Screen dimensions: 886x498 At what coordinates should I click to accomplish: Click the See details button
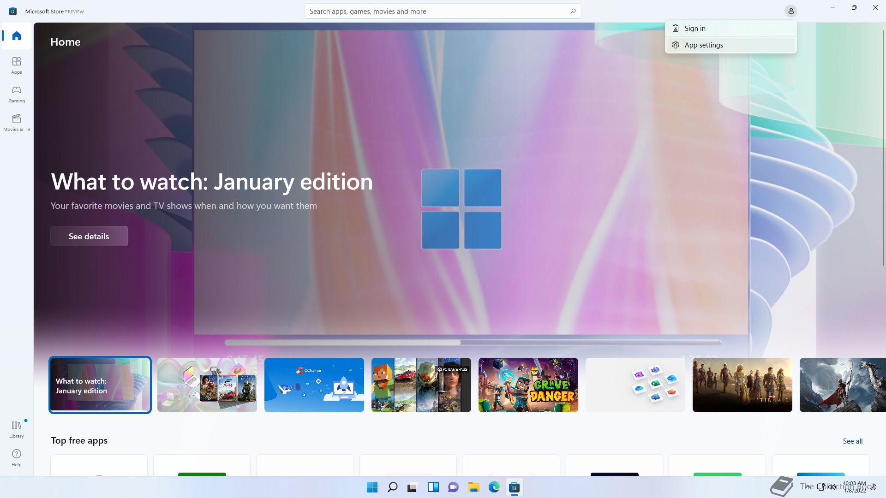(x=89, y=236)
